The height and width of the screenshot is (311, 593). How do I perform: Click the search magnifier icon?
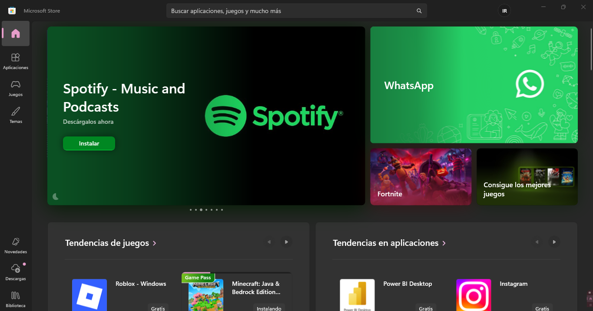click(419, 11)
